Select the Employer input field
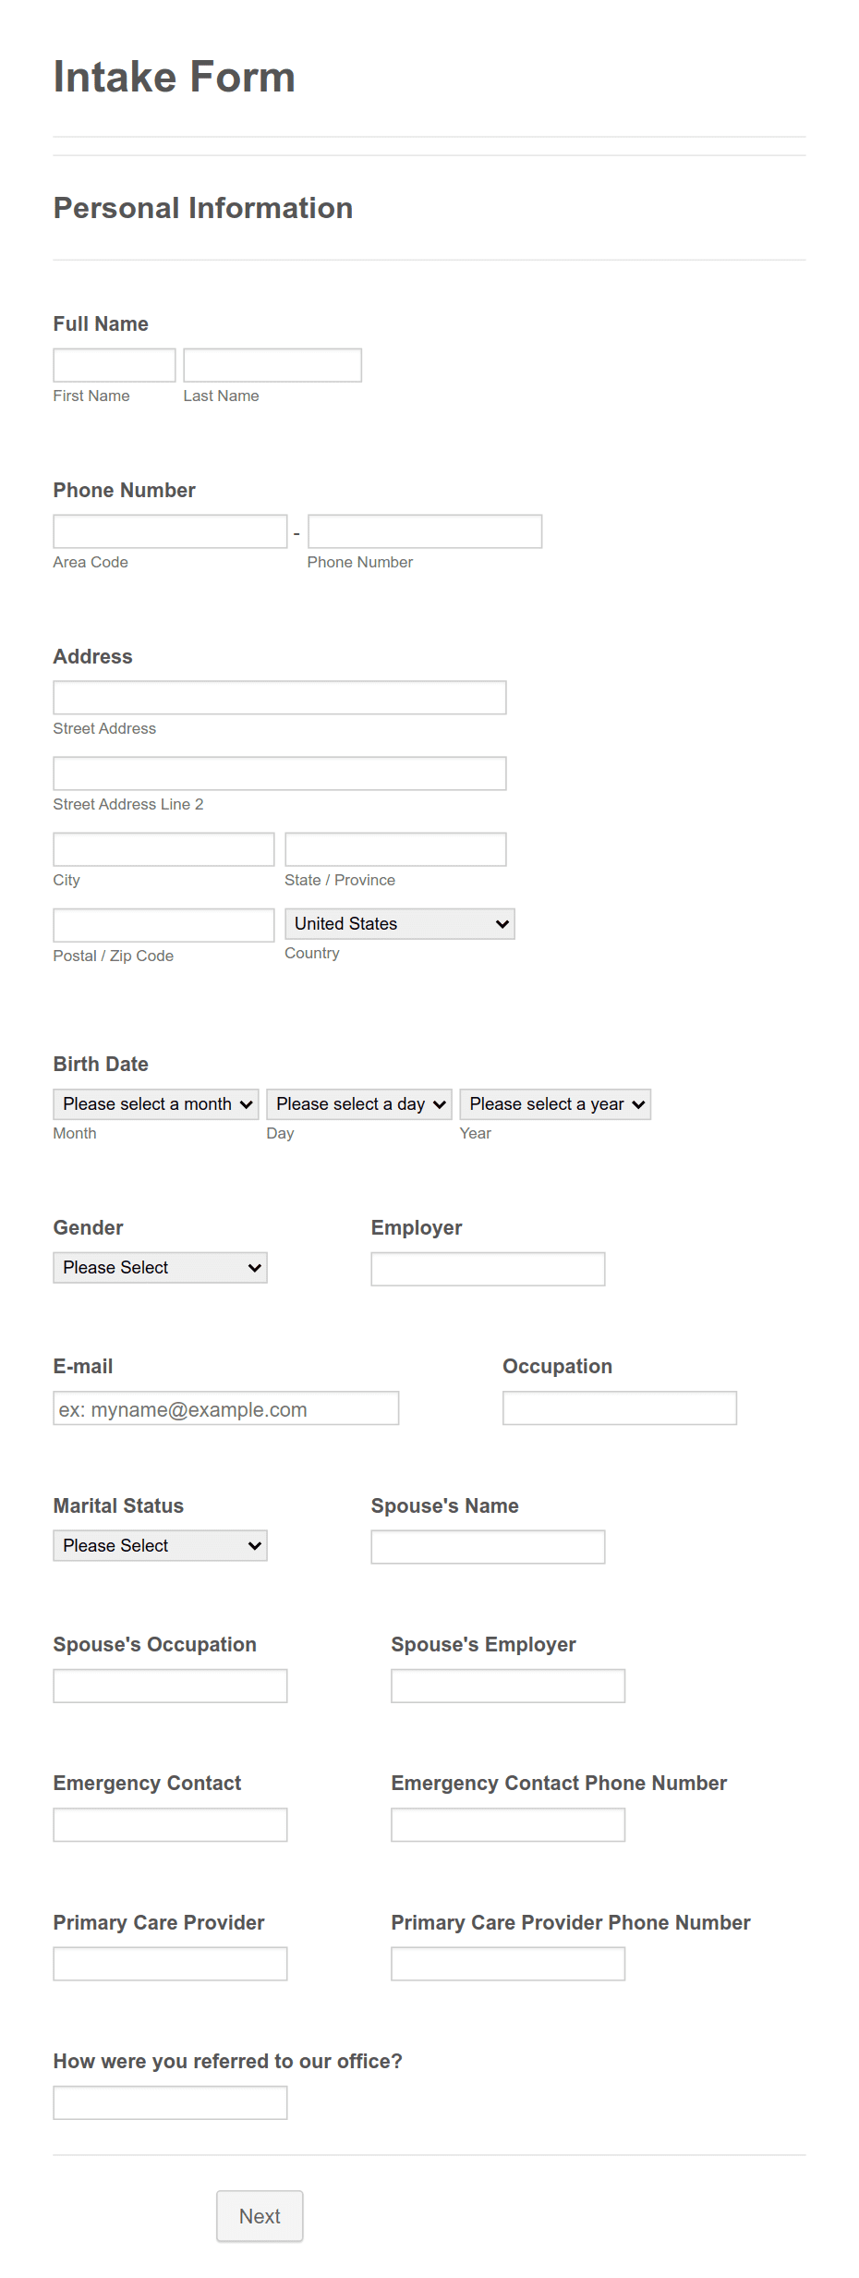The height and width of the screenshot is (2278, 859). coord(487,1268)
